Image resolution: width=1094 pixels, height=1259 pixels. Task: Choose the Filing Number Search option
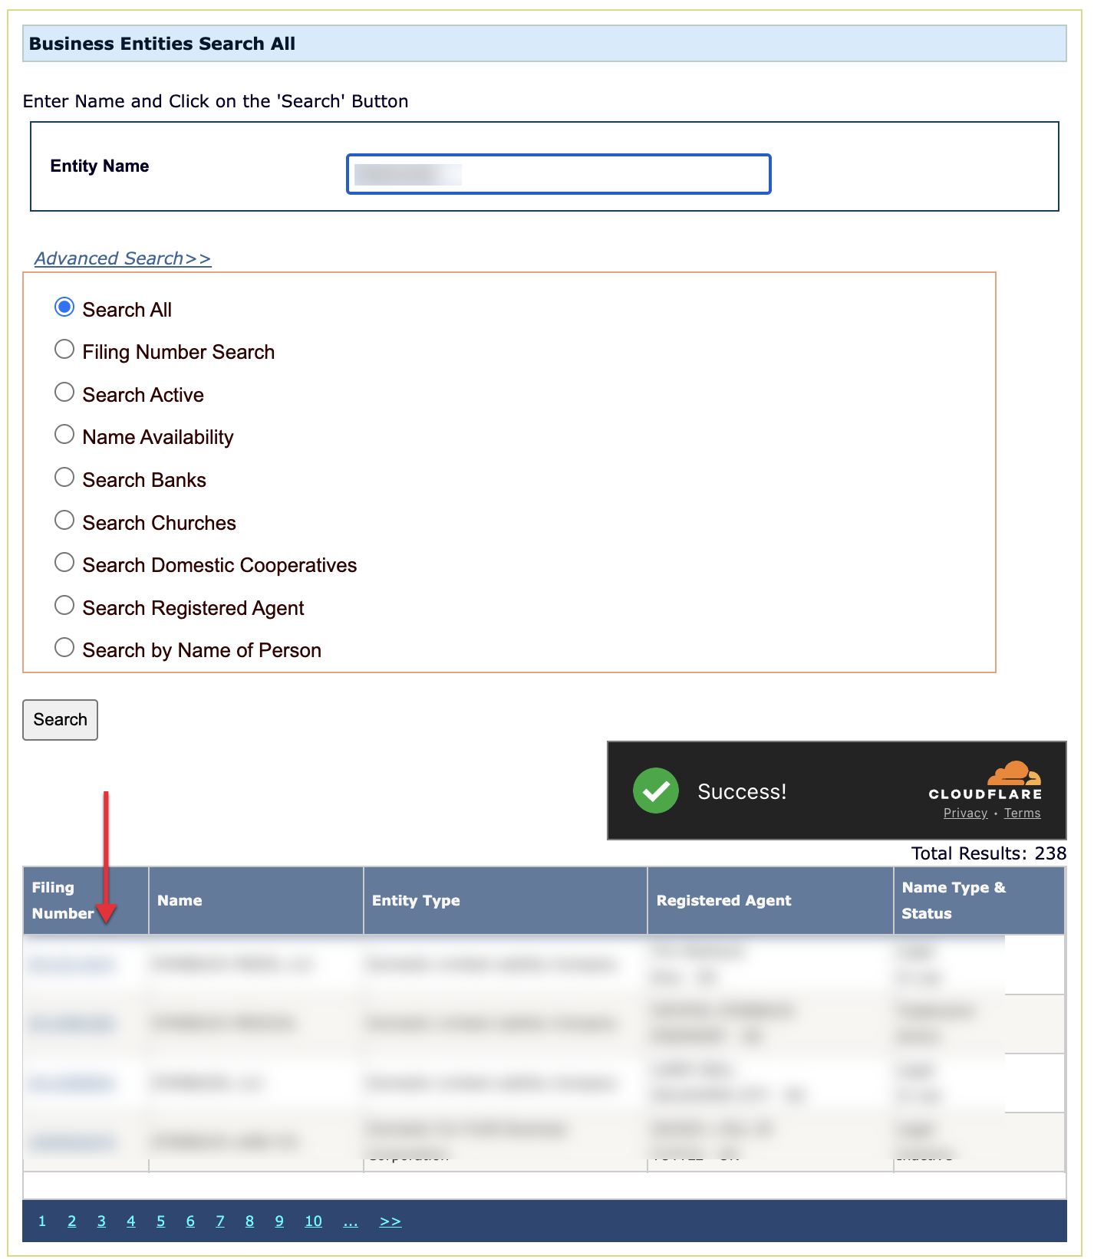click(x=64, y=350)
